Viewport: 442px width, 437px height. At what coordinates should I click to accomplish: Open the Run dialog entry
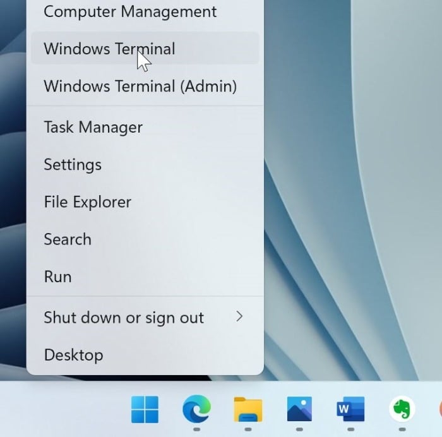coord(145,277)
